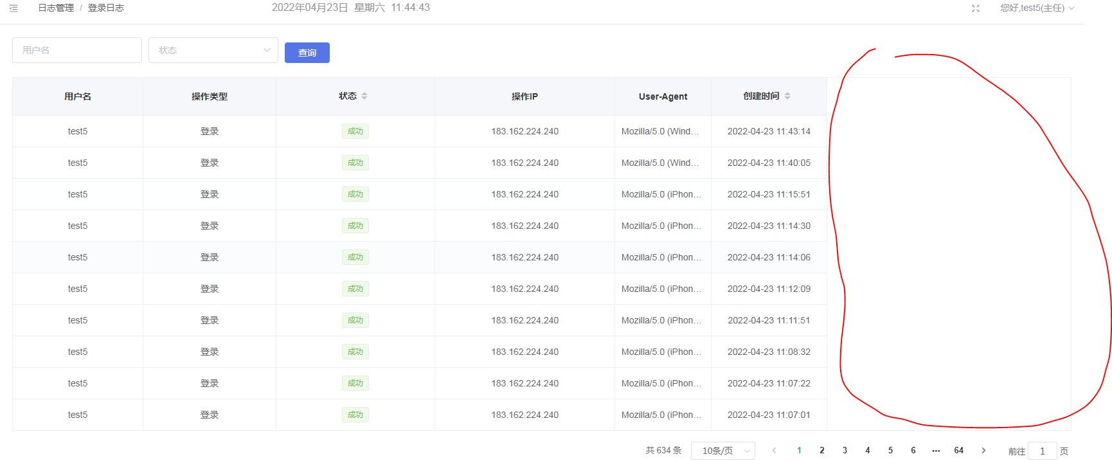Go to previous page arrow

774,451
